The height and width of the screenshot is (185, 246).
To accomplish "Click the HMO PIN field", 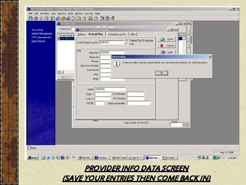I will coord(112,79).
